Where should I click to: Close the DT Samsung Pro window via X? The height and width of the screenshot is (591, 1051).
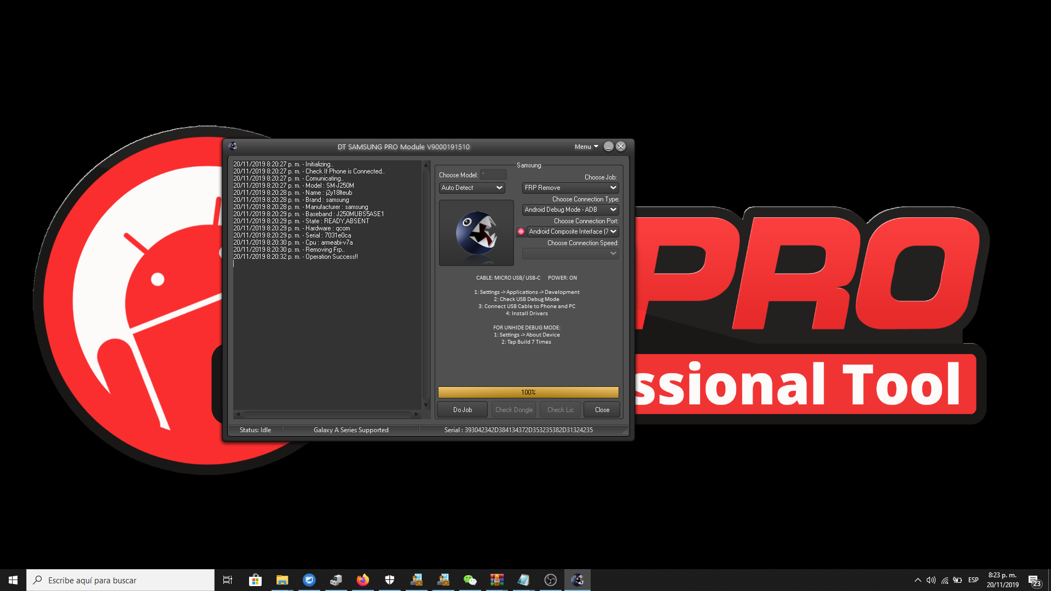click(x=621, y=146)
